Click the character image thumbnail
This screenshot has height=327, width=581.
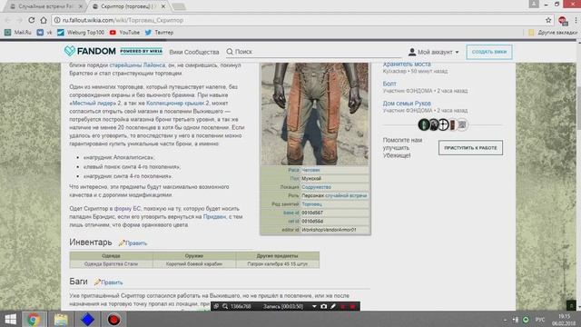point(315,114)
